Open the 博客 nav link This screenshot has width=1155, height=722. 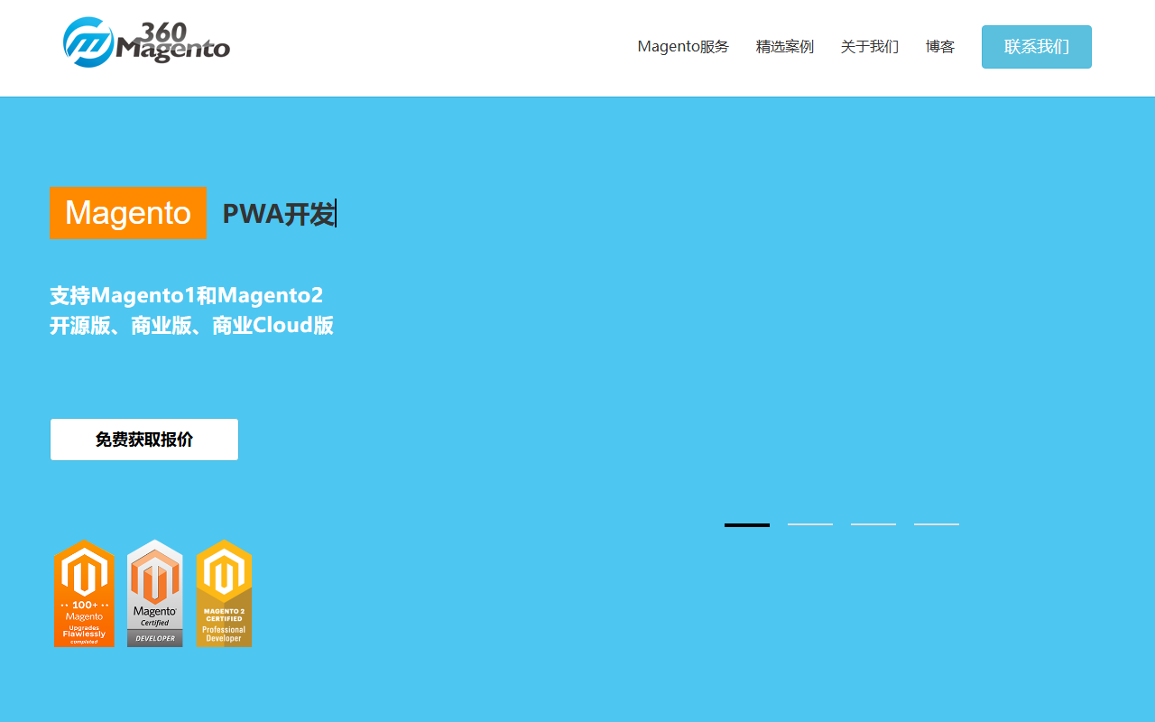coord(940,47)
